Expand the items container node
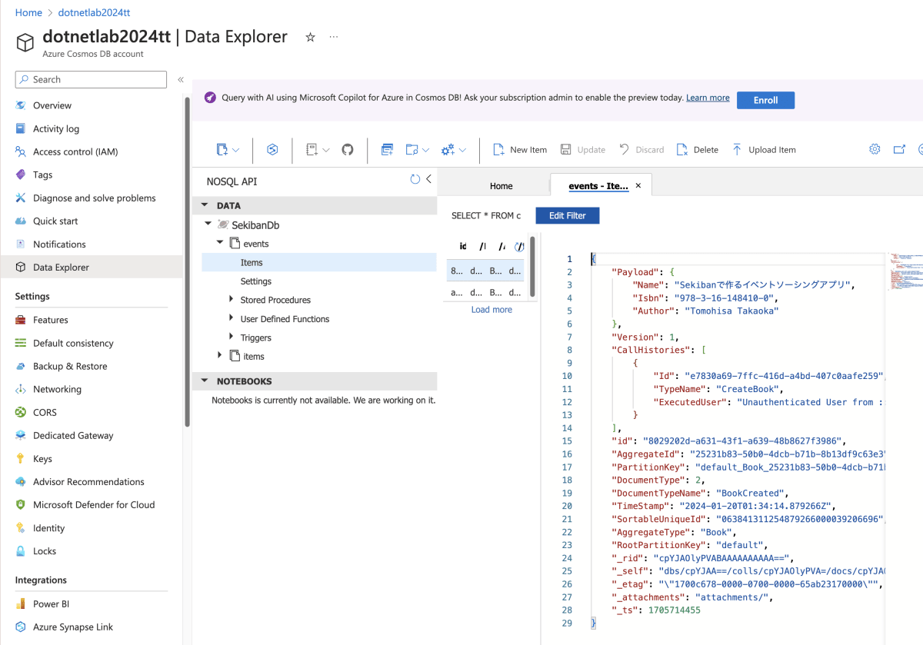This screenshot has height=645, width=923. pos(220,355)
